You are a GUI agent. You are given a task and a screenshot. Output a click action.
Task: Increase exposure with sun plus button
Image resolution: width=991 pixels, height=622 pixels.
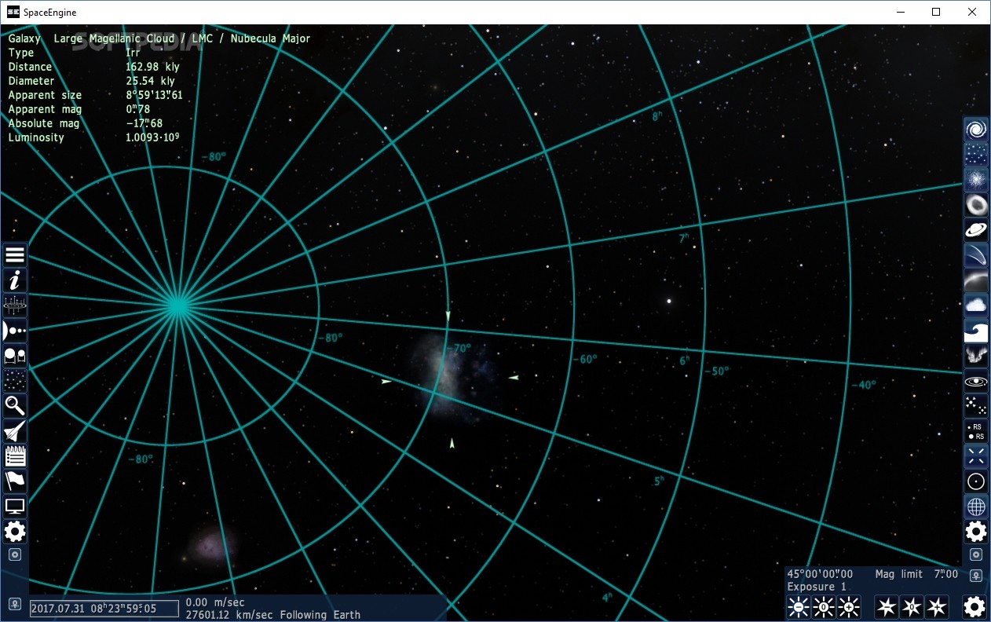[x=849, y=606]
